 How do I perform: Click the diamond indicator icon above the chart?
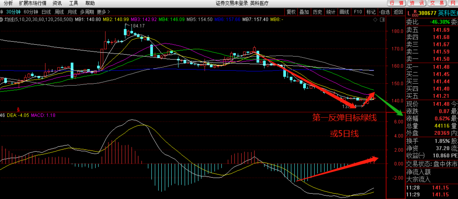click(375, 20)
